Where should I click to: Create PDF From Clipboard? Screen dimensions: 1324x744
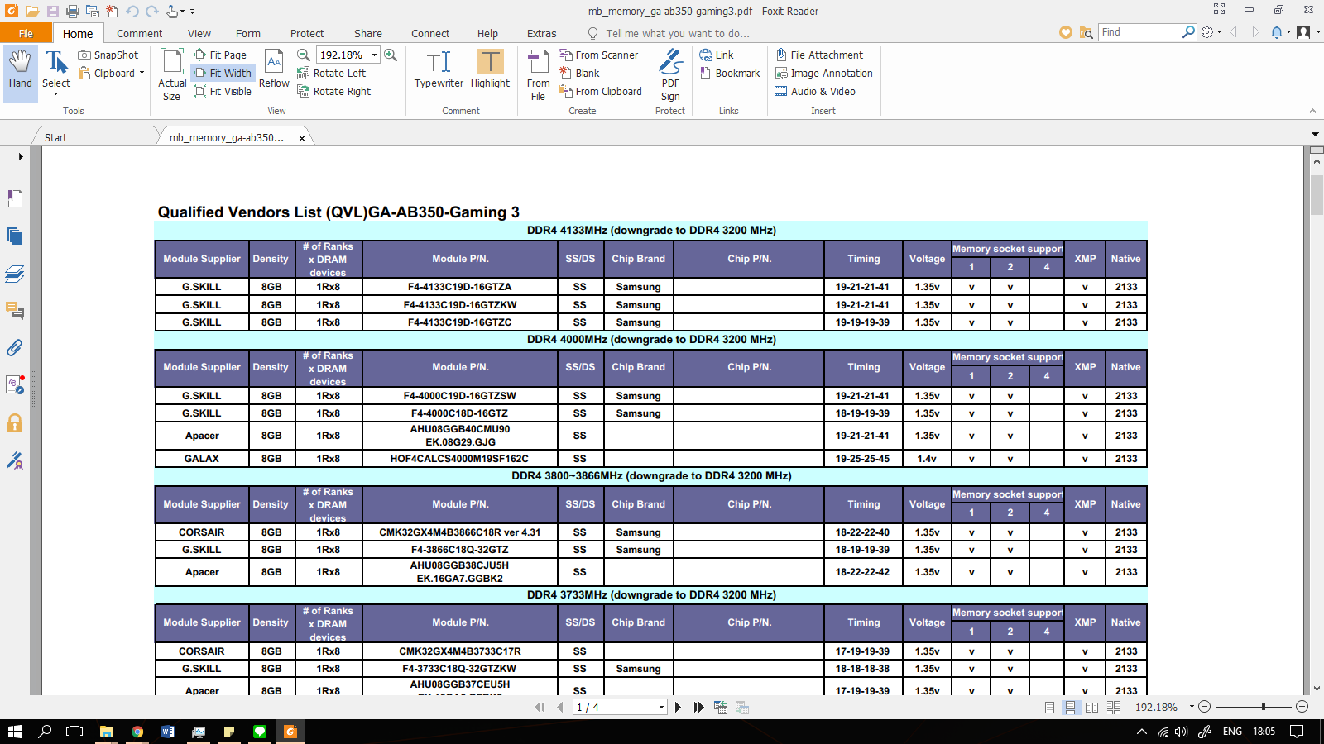pyautogui.click(x=601, y=91)
